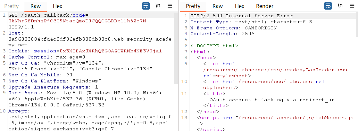Viewport: 358px width, 131px height.
Task: Click the closing </head> tag in response
Action: click(208, 112)
